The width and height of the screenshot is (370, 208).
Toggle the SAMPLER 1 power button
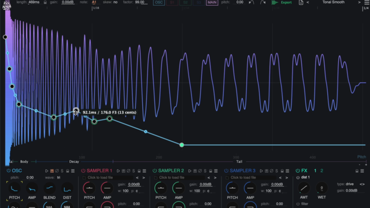83,170
